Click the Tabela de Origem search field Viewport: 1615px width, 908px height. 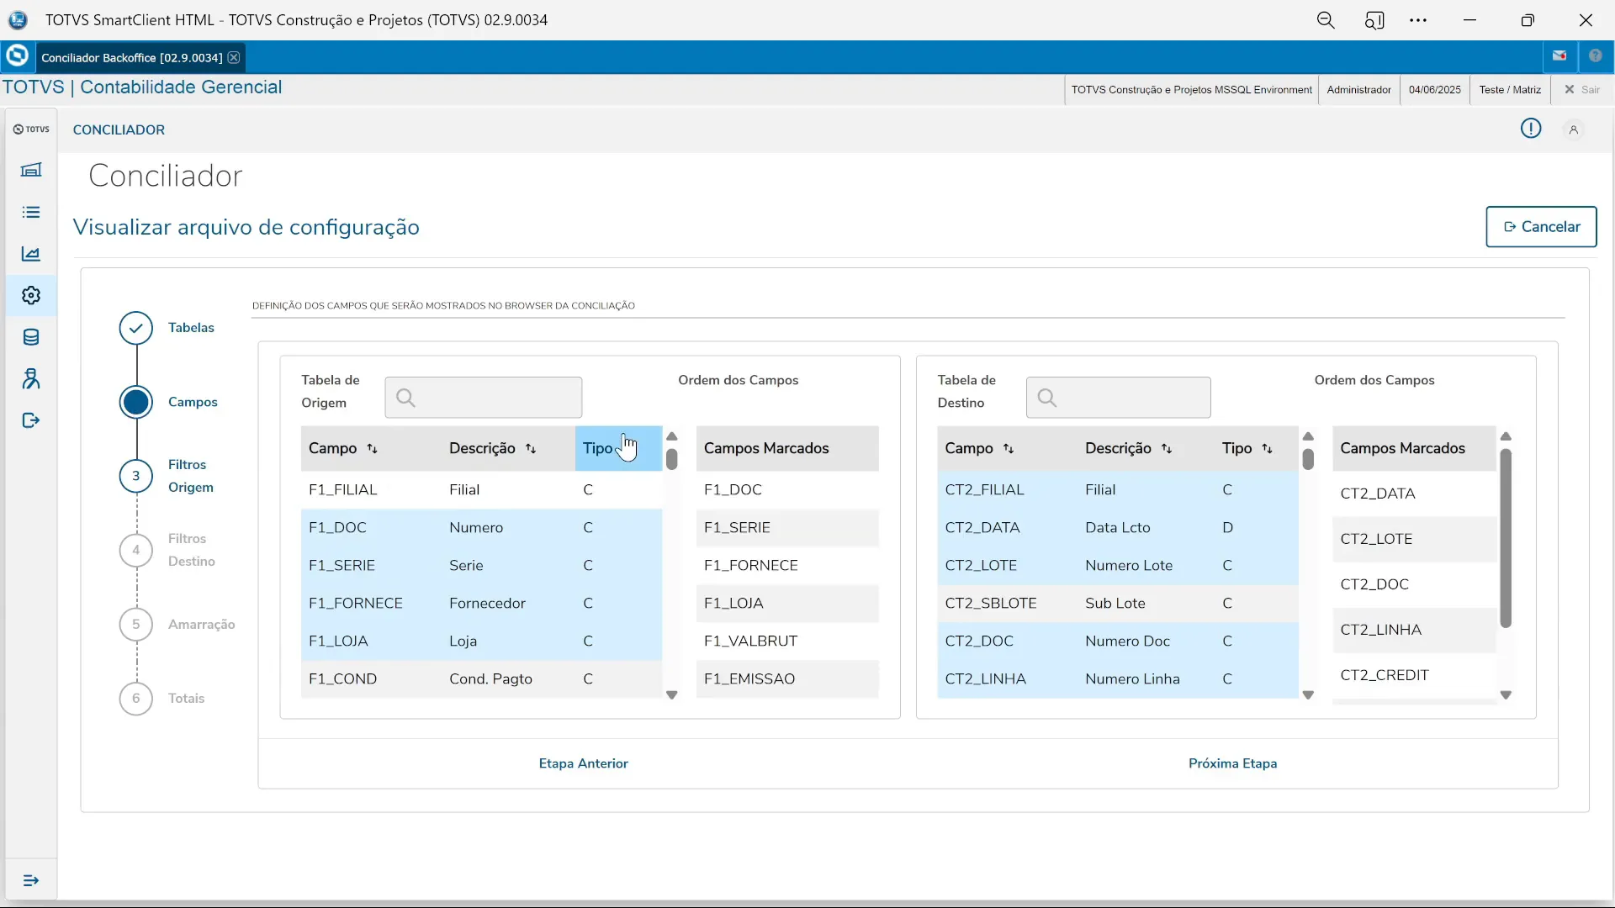484,397
